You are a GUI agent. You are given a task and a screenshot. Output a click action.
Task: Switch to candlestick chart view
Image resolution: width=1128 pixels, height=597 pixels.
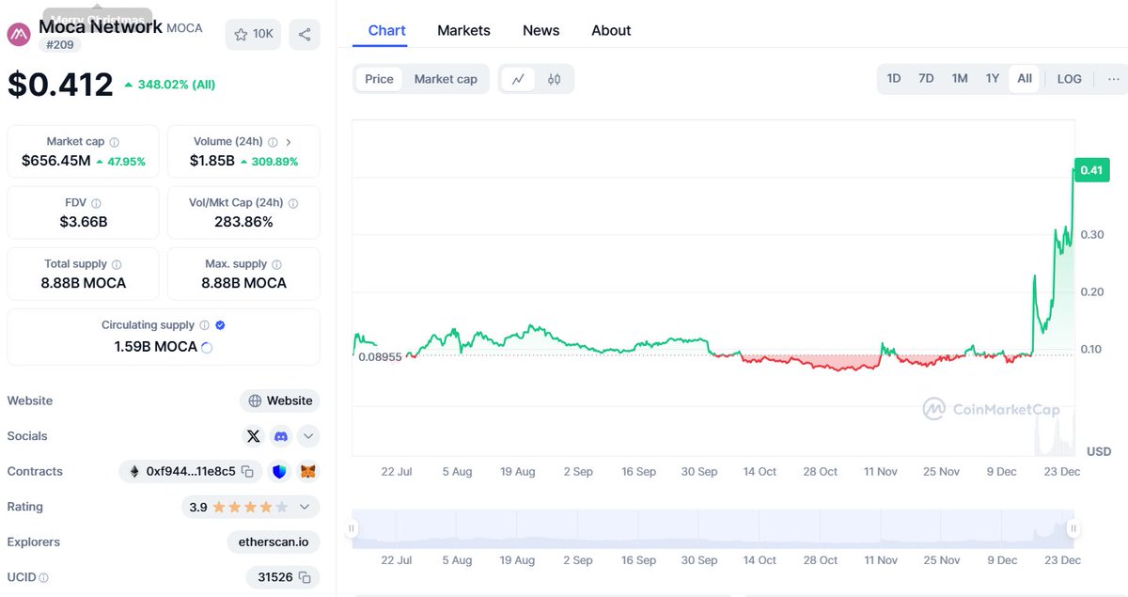(554, 79)
